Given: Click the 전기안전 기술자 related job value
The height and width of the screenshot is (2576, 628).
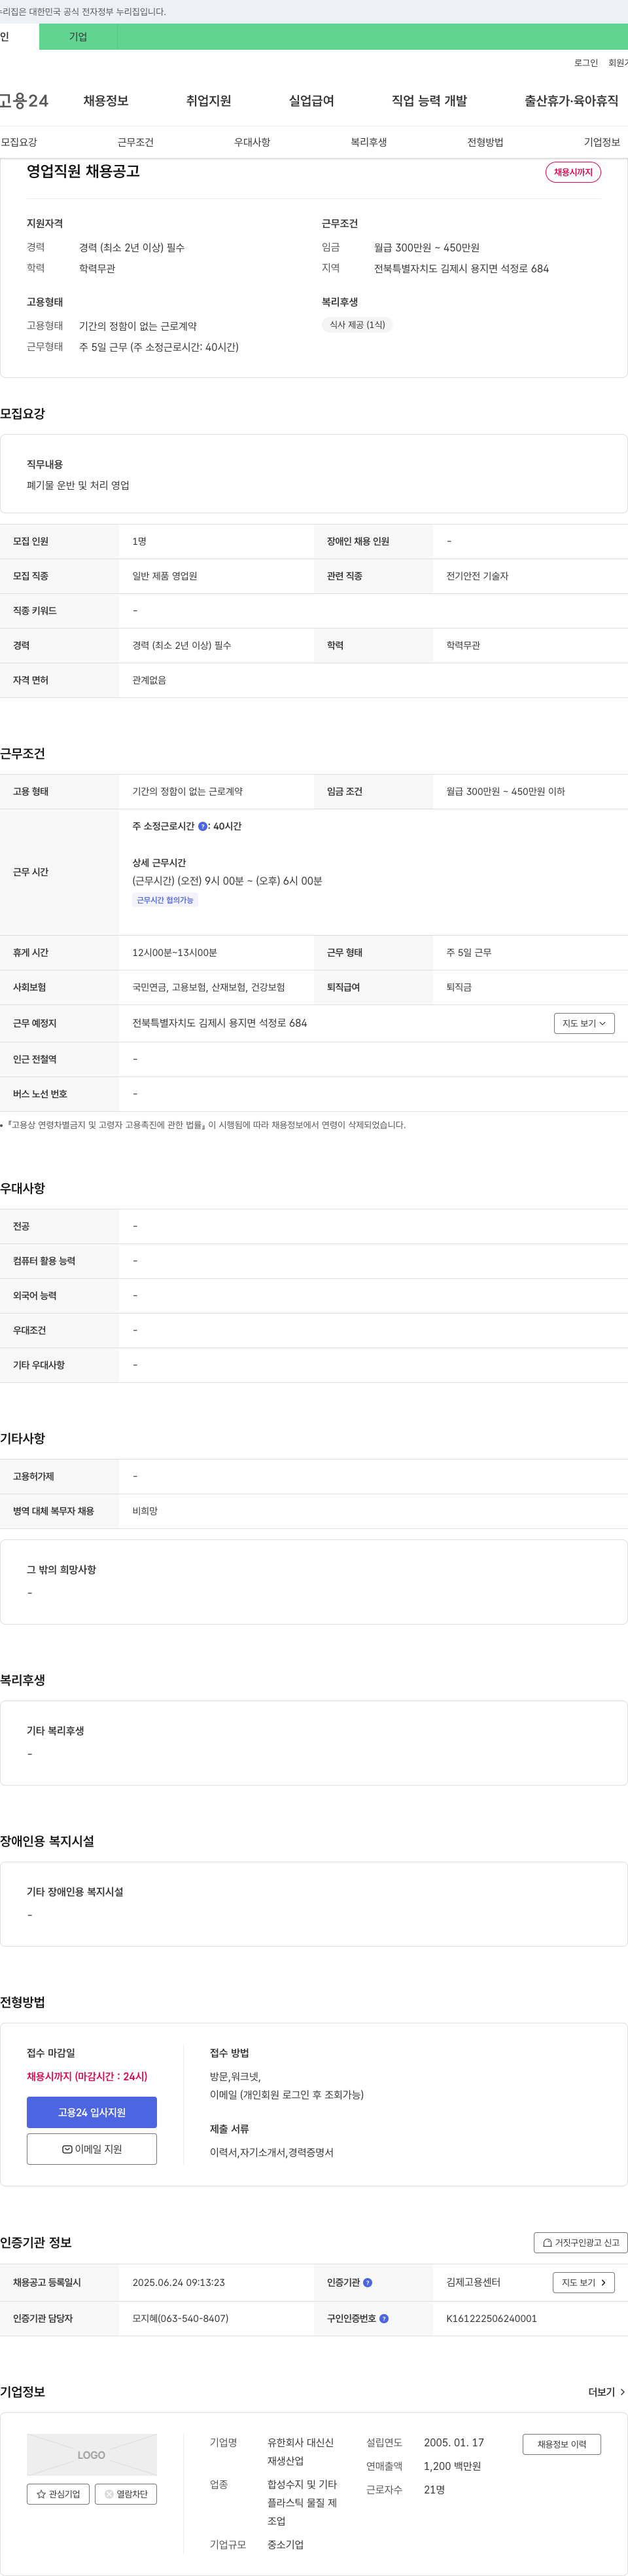Looking at the screenshot, I should click(x=478, y=576).
